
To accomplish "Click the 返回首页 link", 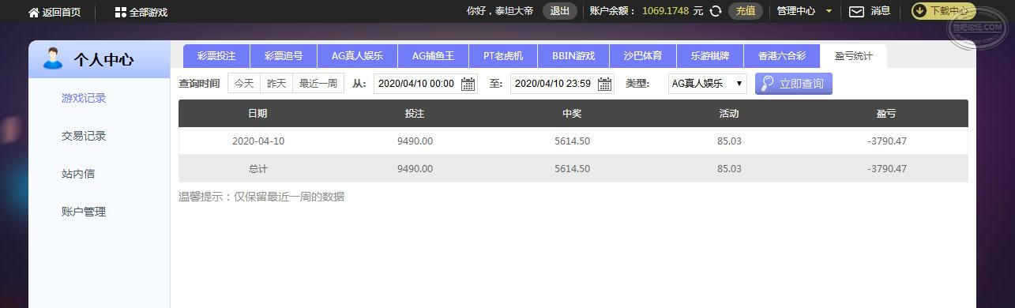I will pyautogui.click(x=62, y=13).
